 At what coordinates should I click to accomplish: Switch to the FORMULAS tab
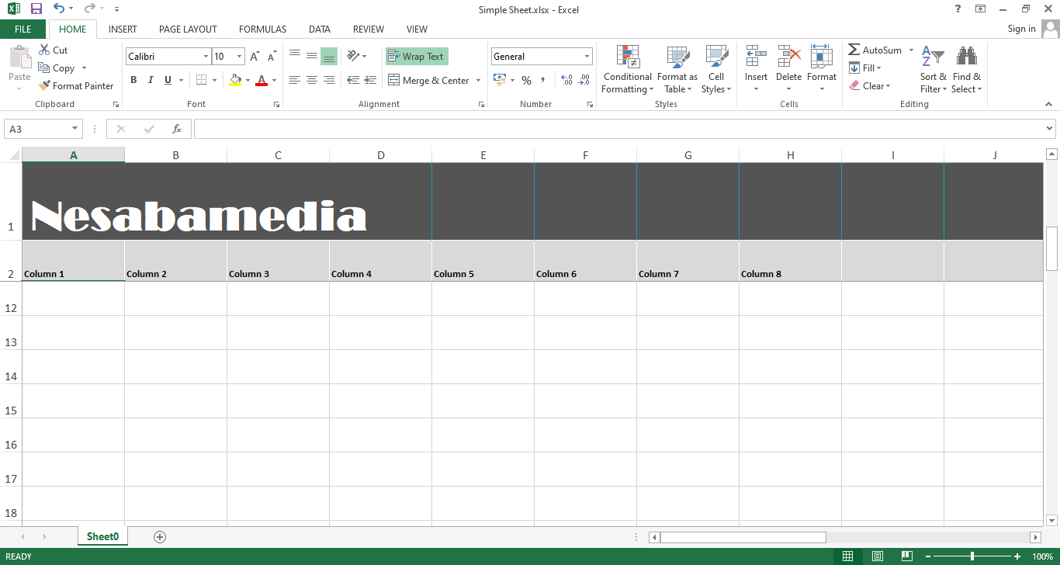[262, 29]
